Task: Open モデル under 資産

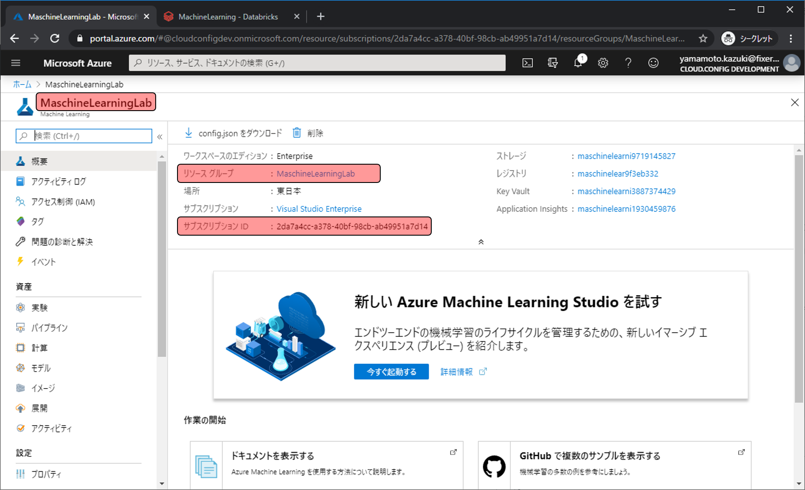Action: coord(78,368)
